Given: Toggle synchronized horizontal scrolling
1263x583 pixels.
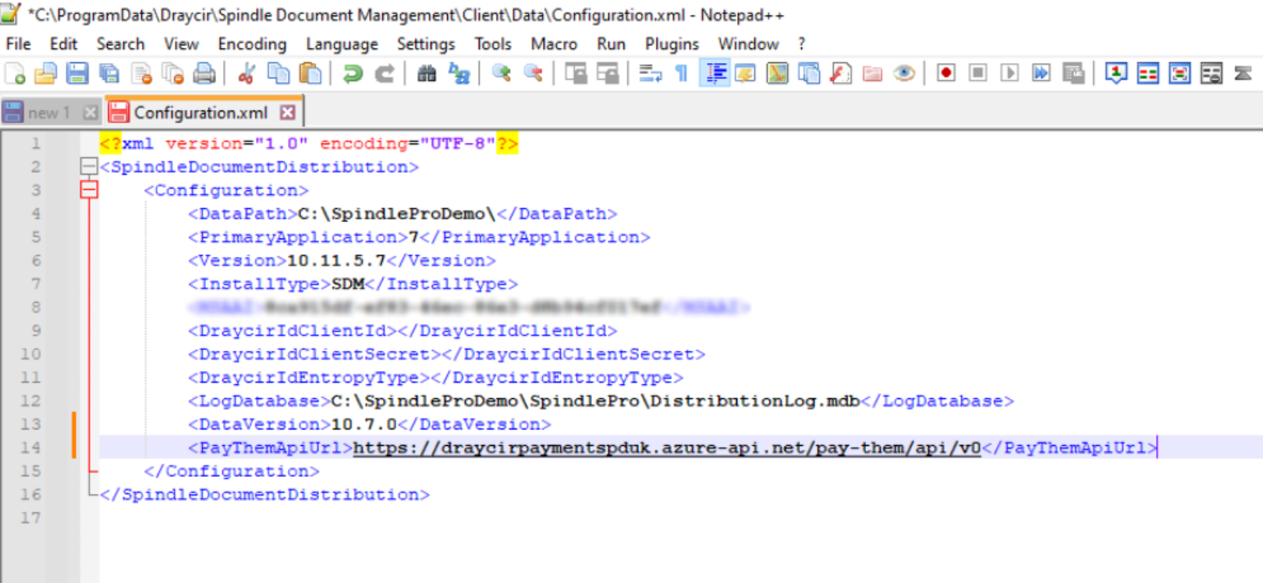Looking at the screenshot, I should click(608, 73).
